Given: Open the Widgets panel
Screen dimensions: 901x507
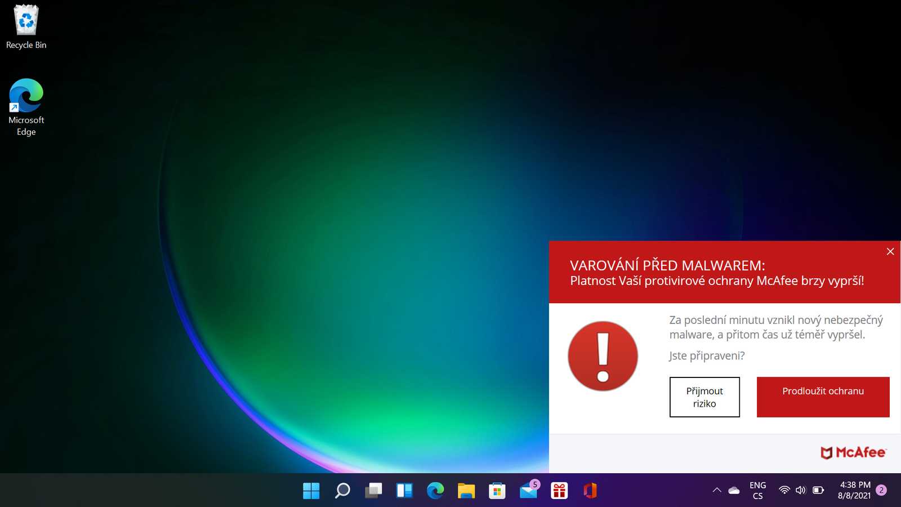Looking at the screenshot, I should 404,491.
